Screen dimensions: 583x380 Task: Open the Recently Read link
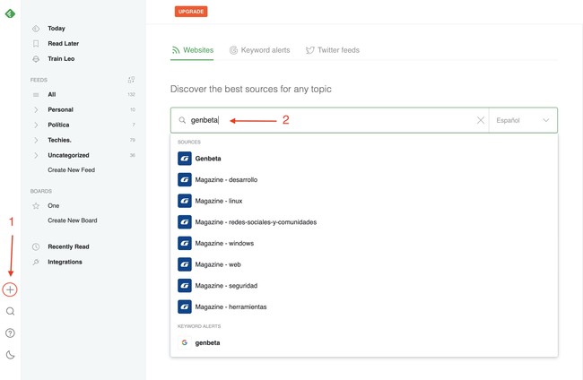click(68, 246)
